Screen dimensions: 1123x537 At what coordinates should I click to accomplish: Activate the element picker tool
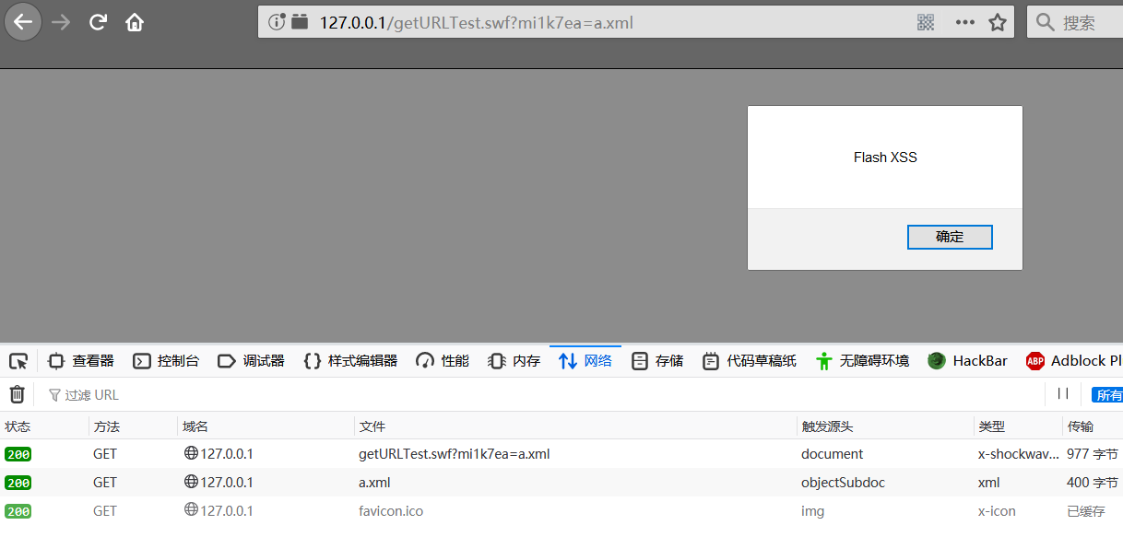point(18,361)
